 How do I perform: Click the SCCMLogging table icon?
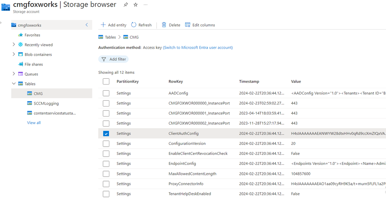29,103
